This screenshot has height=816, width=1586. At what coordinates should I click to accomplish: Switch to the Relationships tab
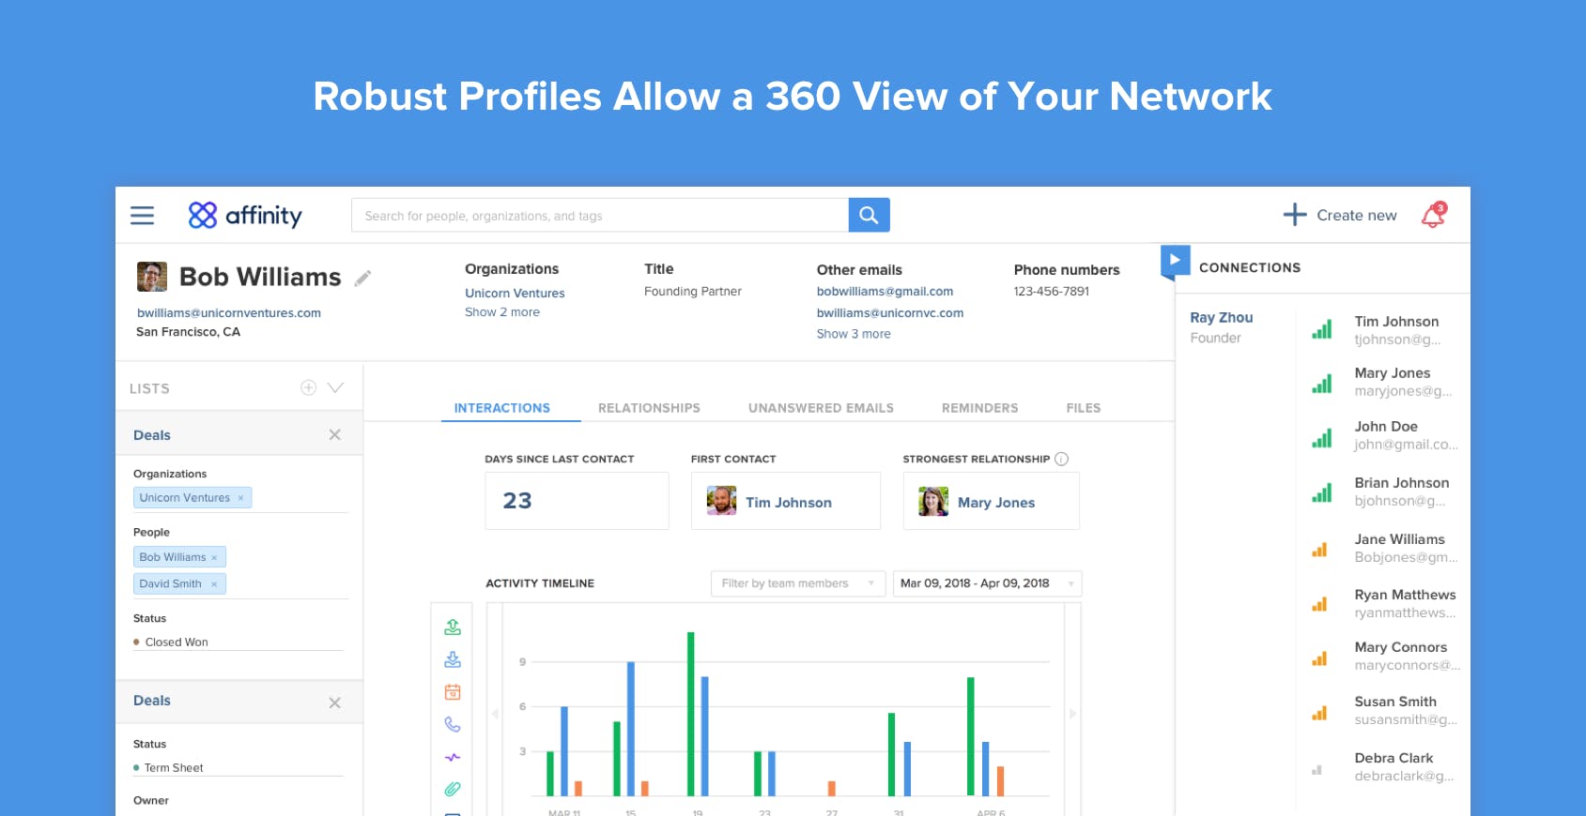649,408
